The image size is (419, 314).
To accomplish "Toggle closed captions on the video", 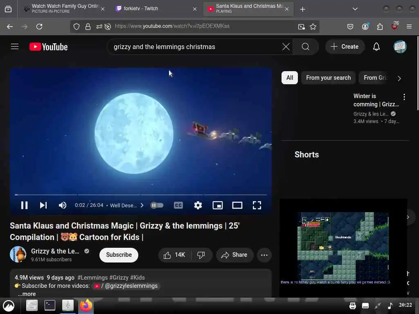I will coord(178,205).
